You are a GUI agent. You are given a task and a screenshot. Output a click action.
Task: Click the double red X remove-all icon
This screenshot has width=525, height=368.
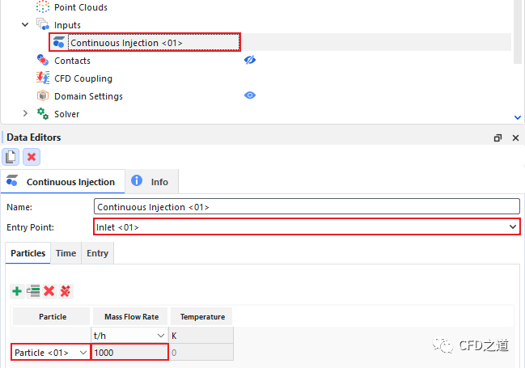[66, 290]
